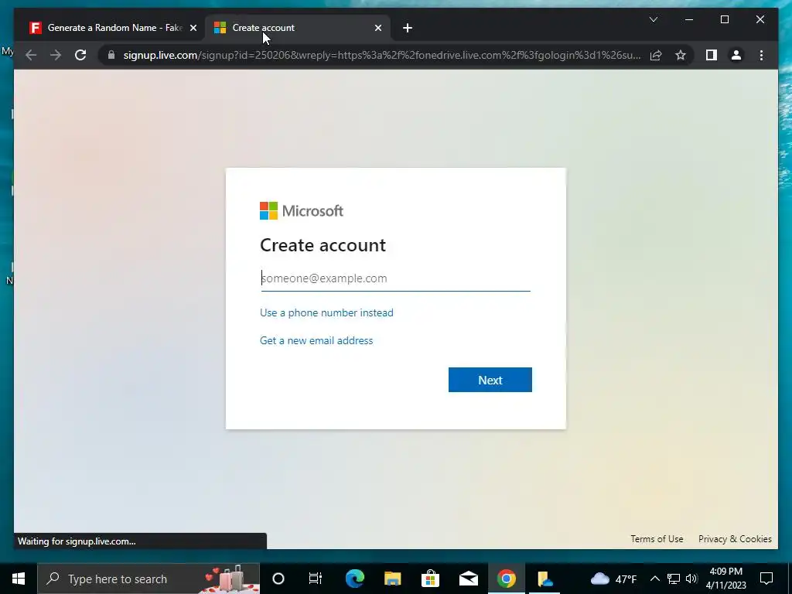The height and width of the screenshot is (594, 792).
Task: Open Task View on the taskbar
Action: [316, 579]
